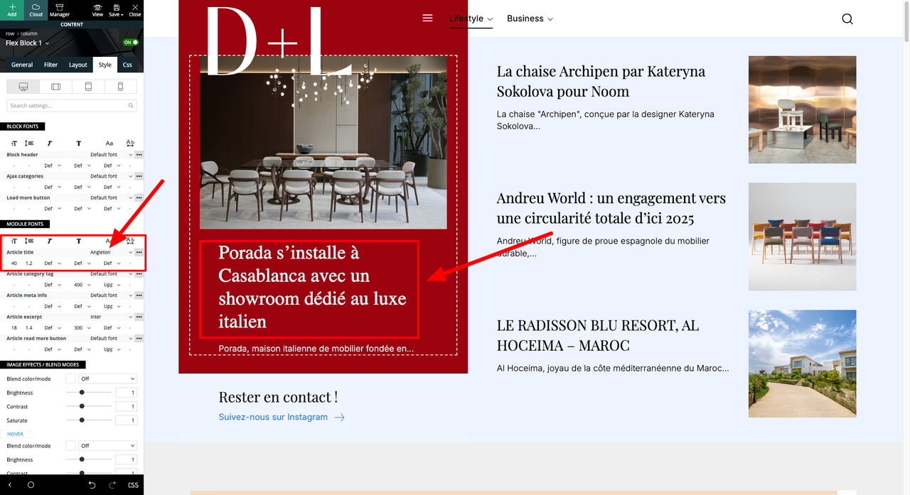This screenshot has width=910, height=495.
Task: Open Article category tag weight 400 dropdown
Action: click(82, 285)
